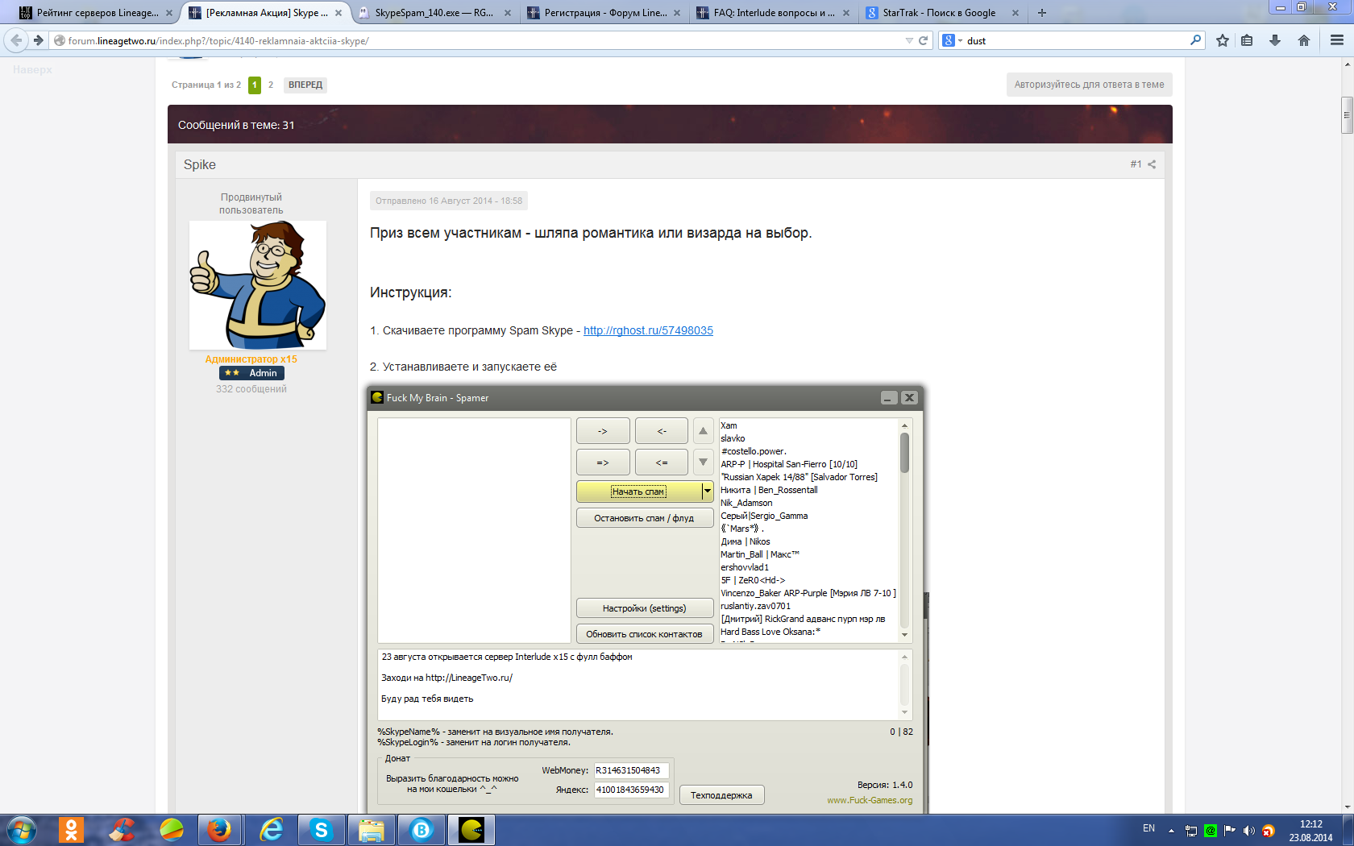The width and height of the screenshot is (1354, 846).
Task: Click browser page vertical scrollbar thumb
Action: coord(1347,115)
